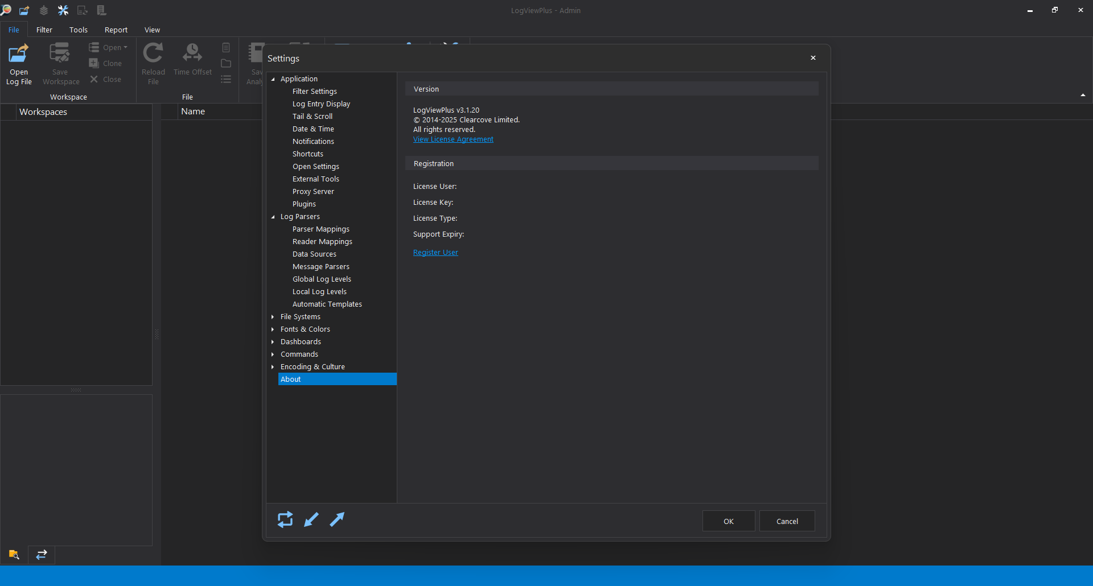Viewport: 1093px width, 586px height.
Task: Switch to the Filter ribbon tab
Action: click(x=44, y=30)
